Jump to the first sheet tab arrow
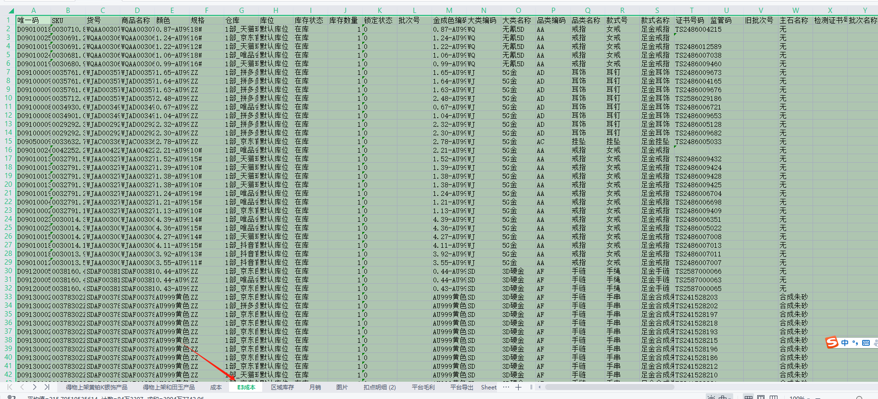Viewport: 878px width, 399px height. 10,387
